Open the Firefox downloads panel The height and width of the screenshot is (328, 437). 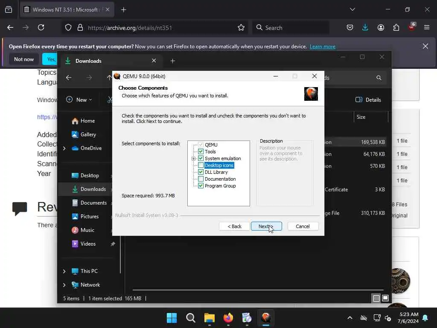365,27
